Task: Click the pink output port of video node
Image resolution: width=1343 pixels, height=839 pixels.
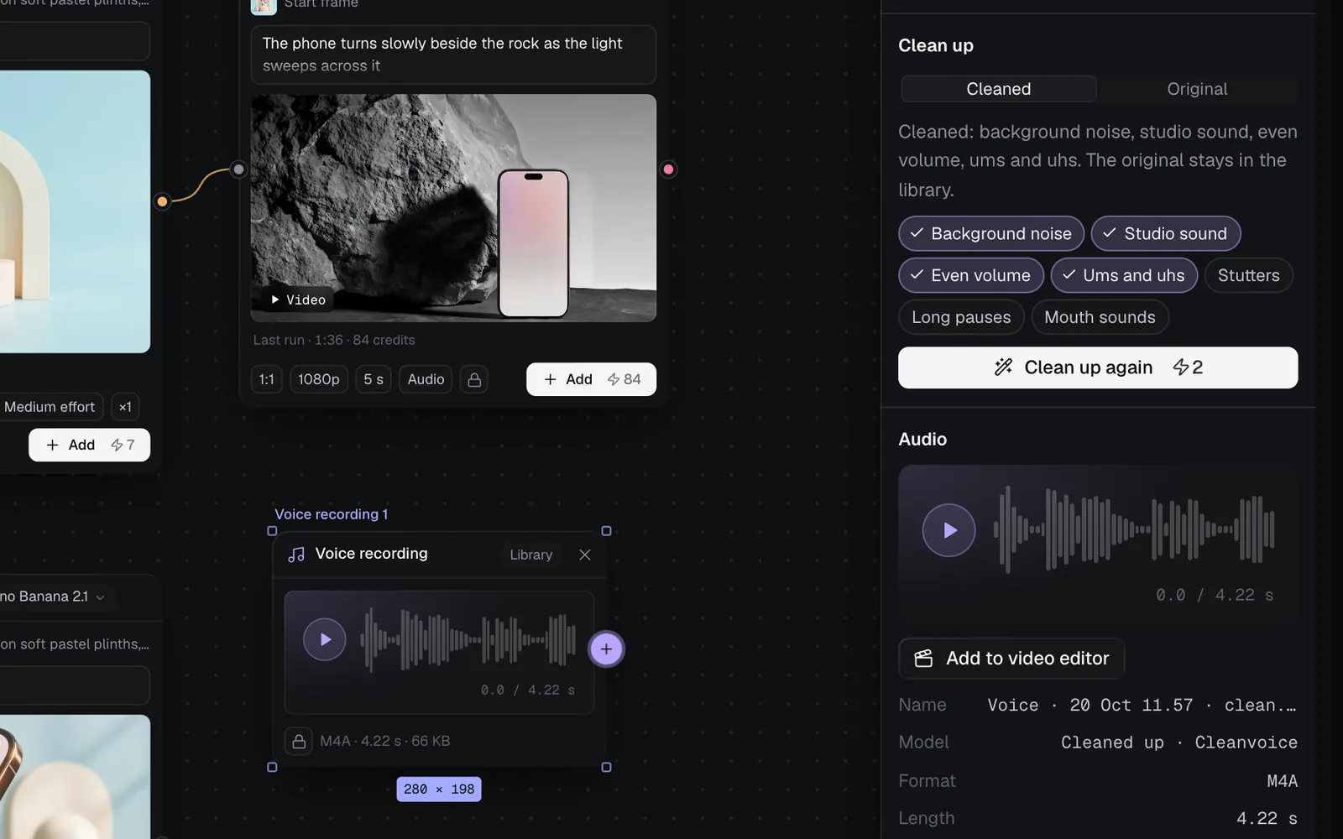Action: tap(668, 169)
